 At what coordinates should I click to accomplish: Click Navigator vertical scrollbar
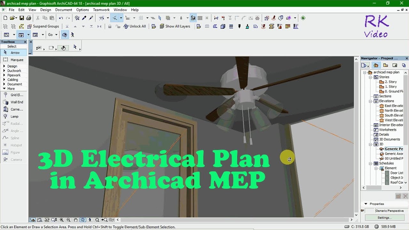tap(406, 127)
